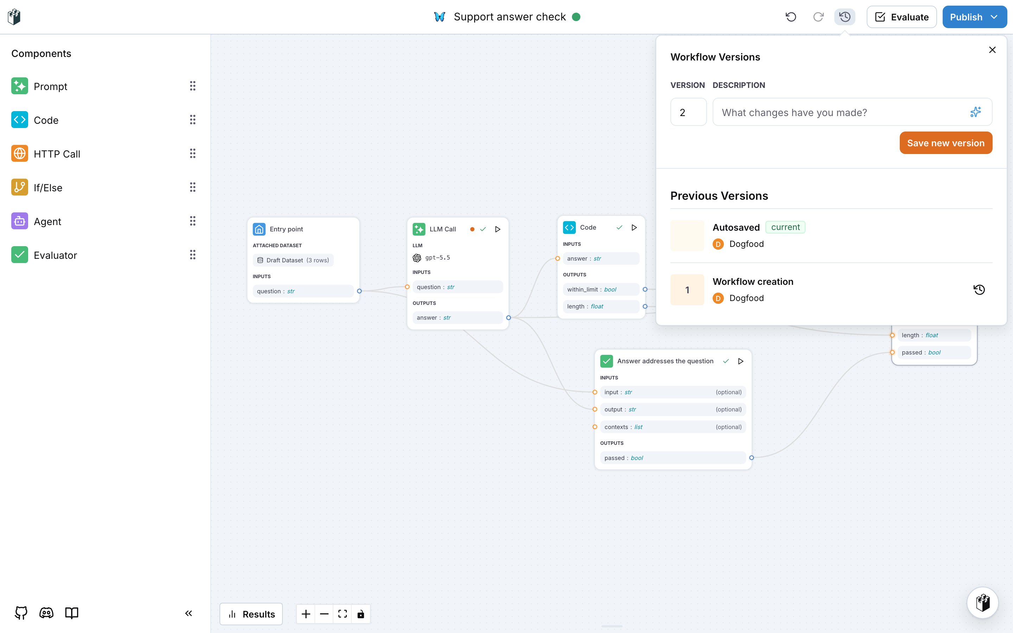Click the Prompt component icon
Viewport: 1013px width, 633px height.
20,86
